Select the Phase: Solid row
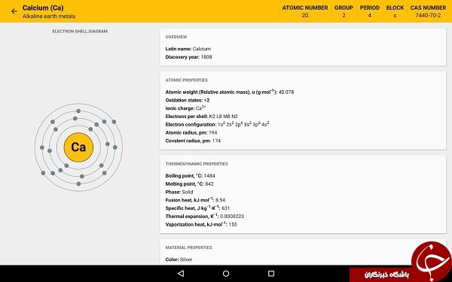Viewport: 452px width, 282px height. click(179, 192)
